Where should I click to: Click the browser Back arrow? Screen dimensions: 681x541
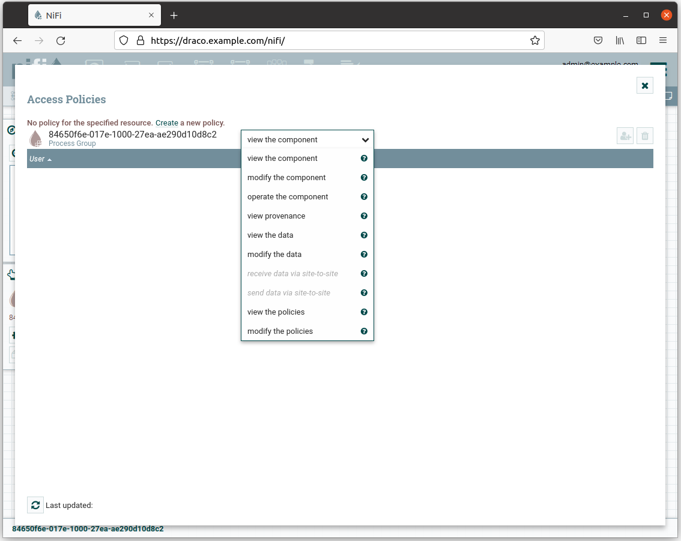pos(17,40)
